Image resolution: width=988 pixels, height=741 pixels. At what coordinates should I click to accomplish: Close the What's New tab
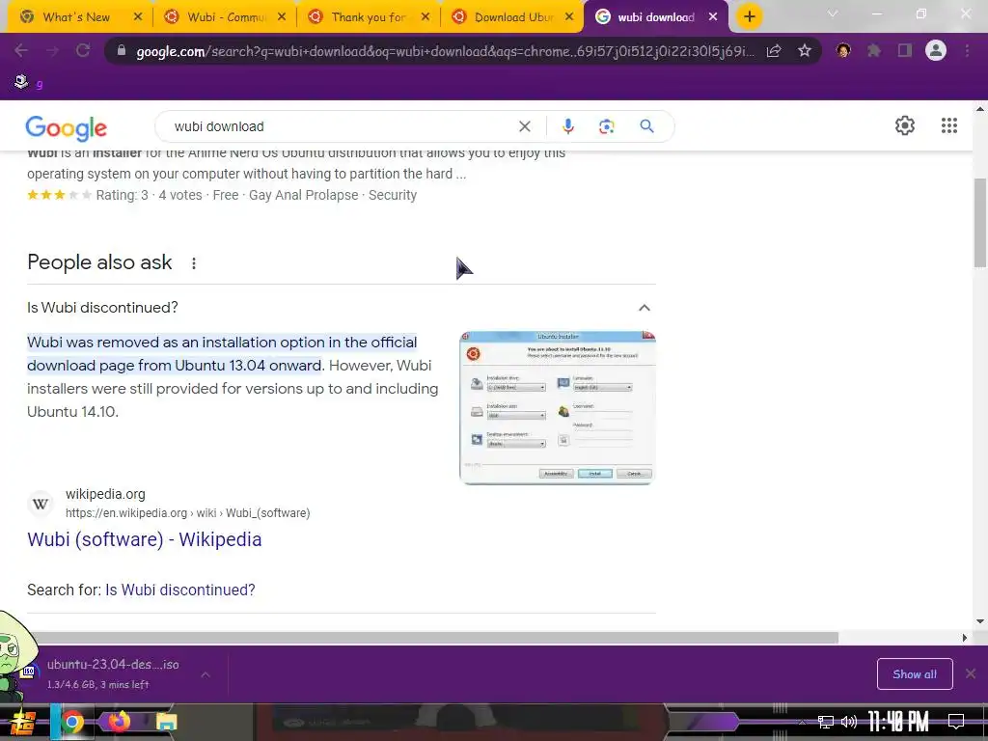138,17
